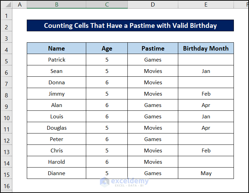Select the May birthday month cell

click(x=206, y=173)
